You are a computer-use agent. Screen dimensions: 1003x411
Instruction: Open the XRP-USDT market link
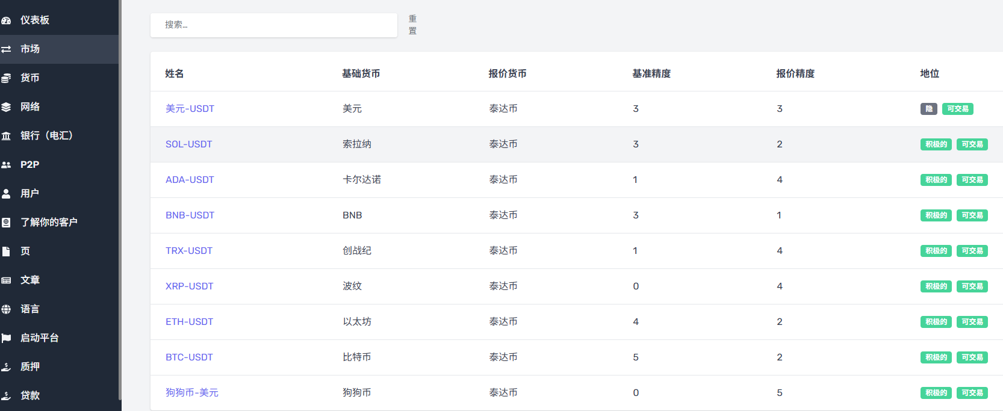(x=190, y=286)
